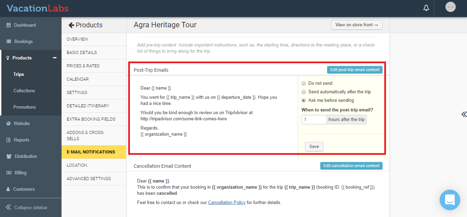Open the Prices & Rates tab
This screenshot has height=217, width=467.
click(83, 66)
